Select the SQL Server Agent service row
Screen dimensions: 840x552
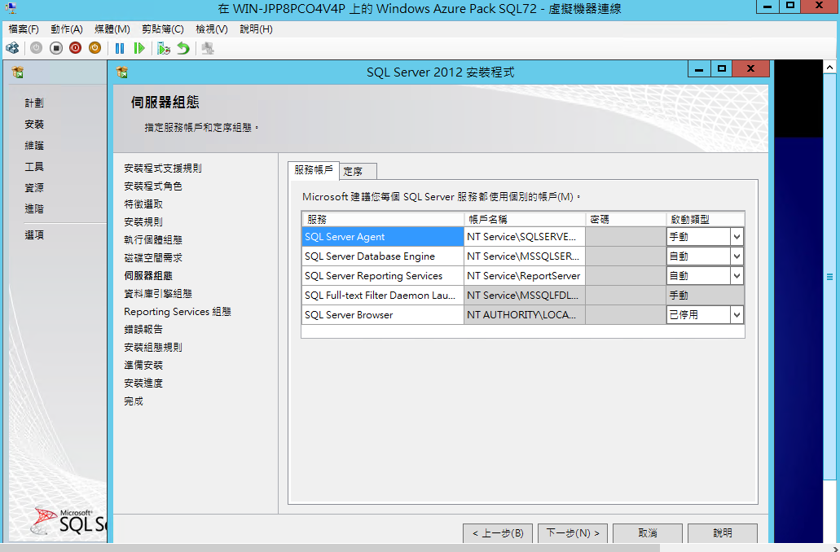tap(523, 237)
